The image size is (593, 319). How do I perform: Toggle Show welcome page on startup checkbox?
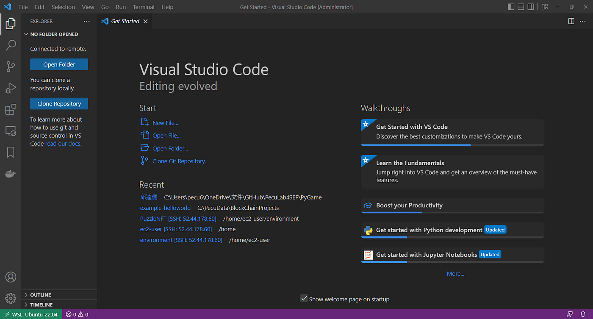(x=304, y=299)
